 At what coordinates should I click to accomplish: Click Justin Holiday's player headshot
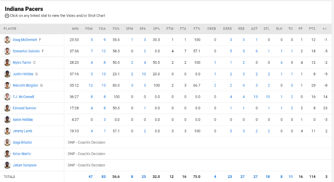click(7, 74)
